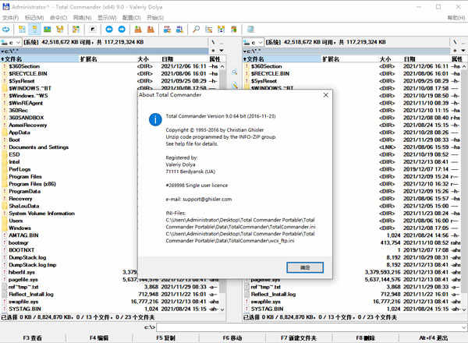Click F8 删除 function button
The image size is (468, 343).
(365, 338)
